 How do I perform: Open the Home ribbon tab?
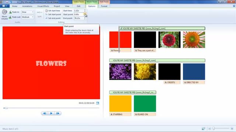(x=15, y=6)
